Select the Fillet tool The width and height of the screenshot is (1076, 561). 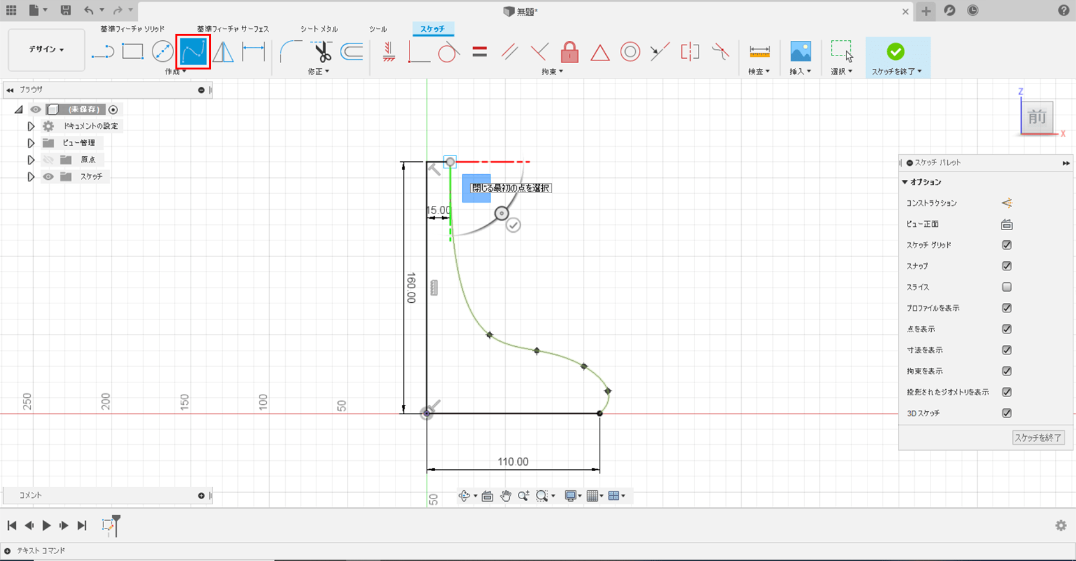[290, 52]
